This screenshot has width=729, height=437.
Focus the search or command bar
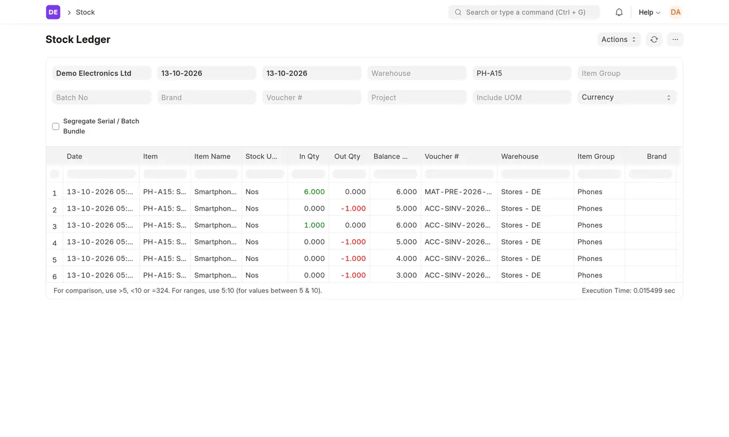coord(524,12)
